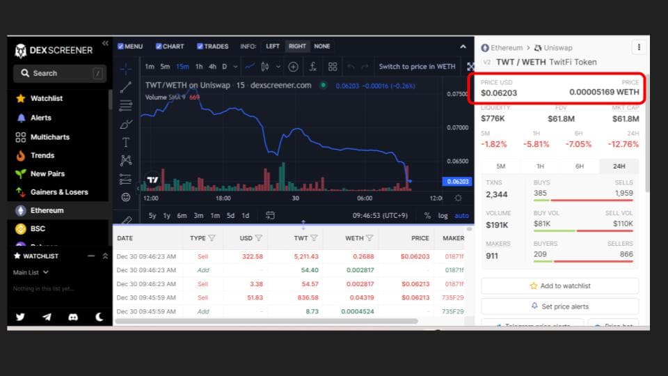The image size is (668, 376).
Task: Open chart settings gear on axis
Action: pyautogui.click(x=458, y=198)
